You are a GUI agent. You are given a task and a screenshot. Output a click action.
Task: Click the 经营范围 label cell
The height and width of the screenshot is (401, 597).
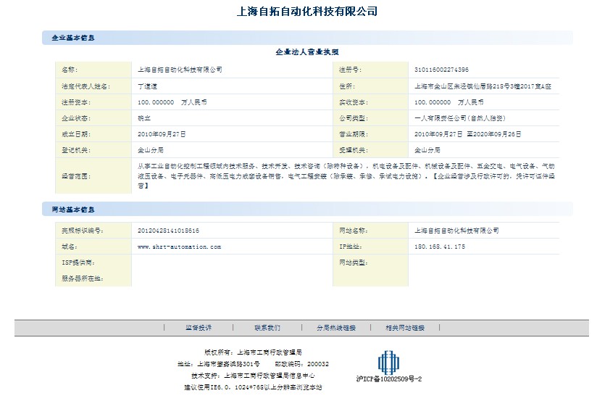93,176
